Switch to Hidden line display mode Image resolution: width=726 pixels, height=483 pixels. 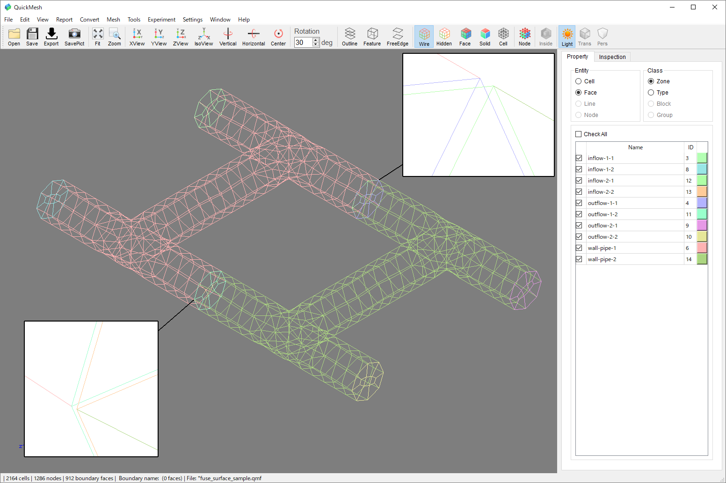(444, 36)
